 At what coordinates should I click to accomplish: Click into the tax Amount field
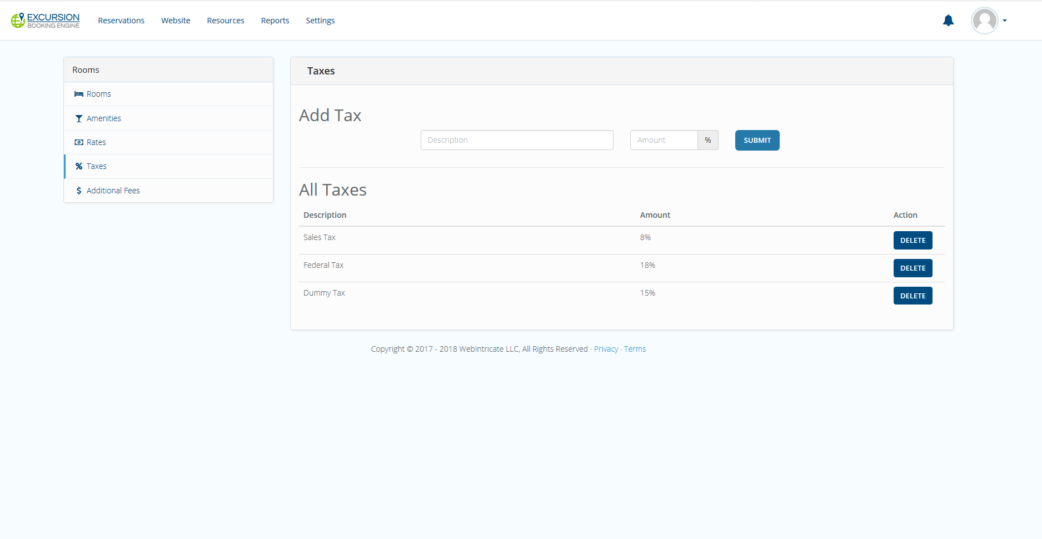(x=664, y=140)
